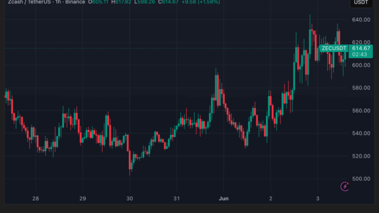Image resolution: width=379 pixels, height=213 pixels.
Task: Click the Jun date label
Action: [224, 198]
